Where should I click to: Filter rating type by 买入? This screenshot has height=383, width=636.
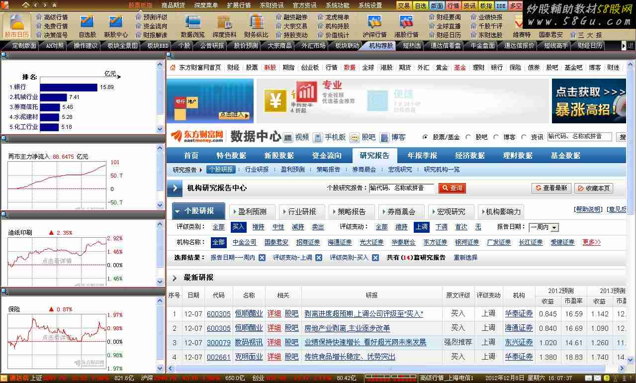[x=238, y=227]
